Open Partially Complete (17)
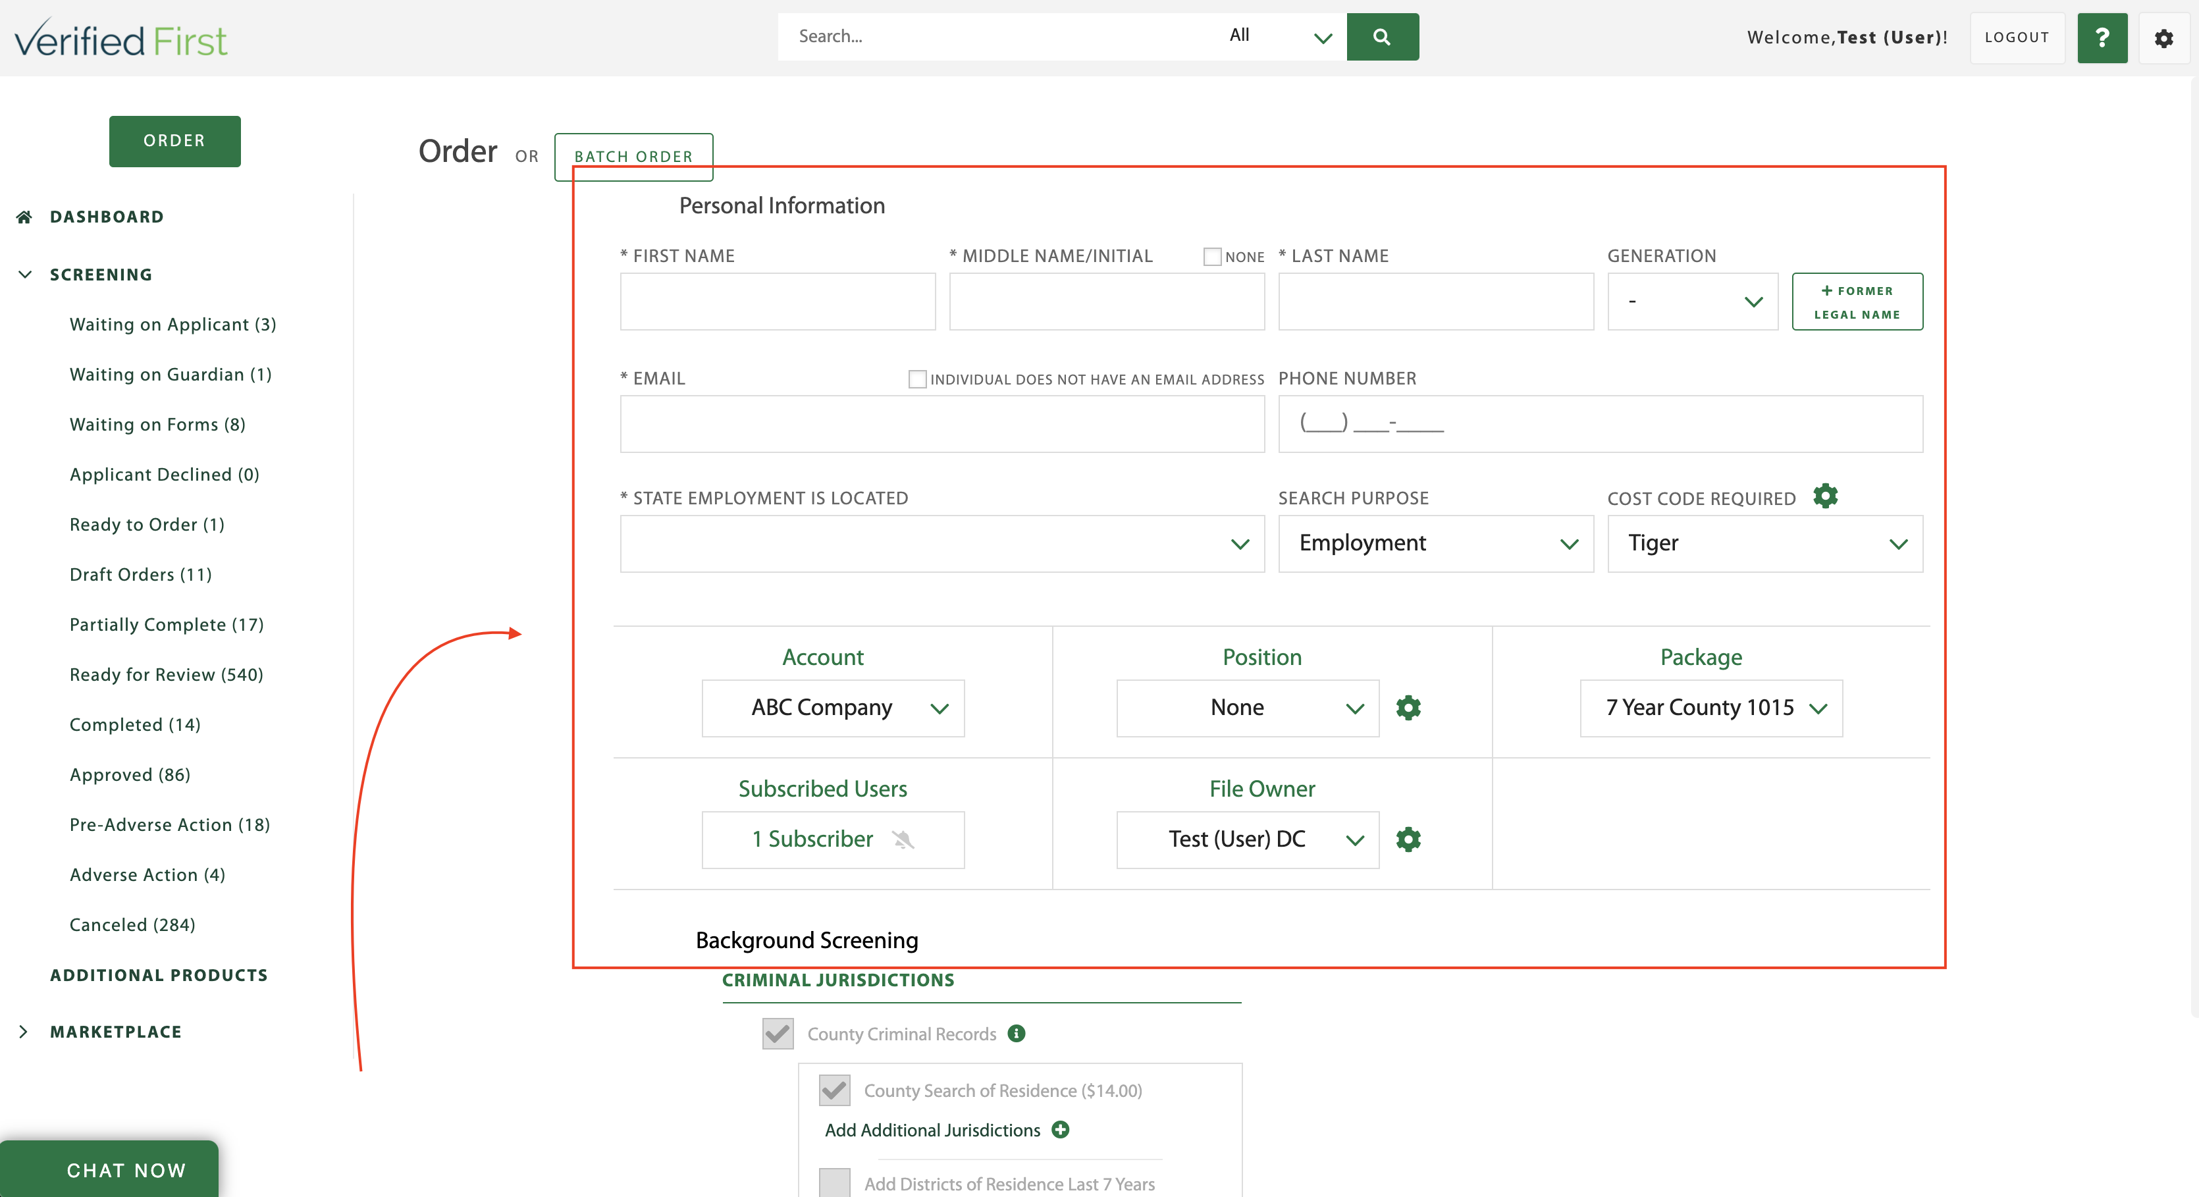Screen dimensions: 2199x1197 point(167,624)
